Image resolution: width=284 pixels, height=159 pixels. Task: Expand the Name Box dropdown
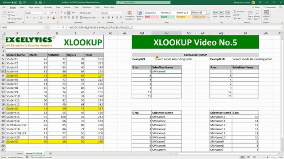(43, 27)
